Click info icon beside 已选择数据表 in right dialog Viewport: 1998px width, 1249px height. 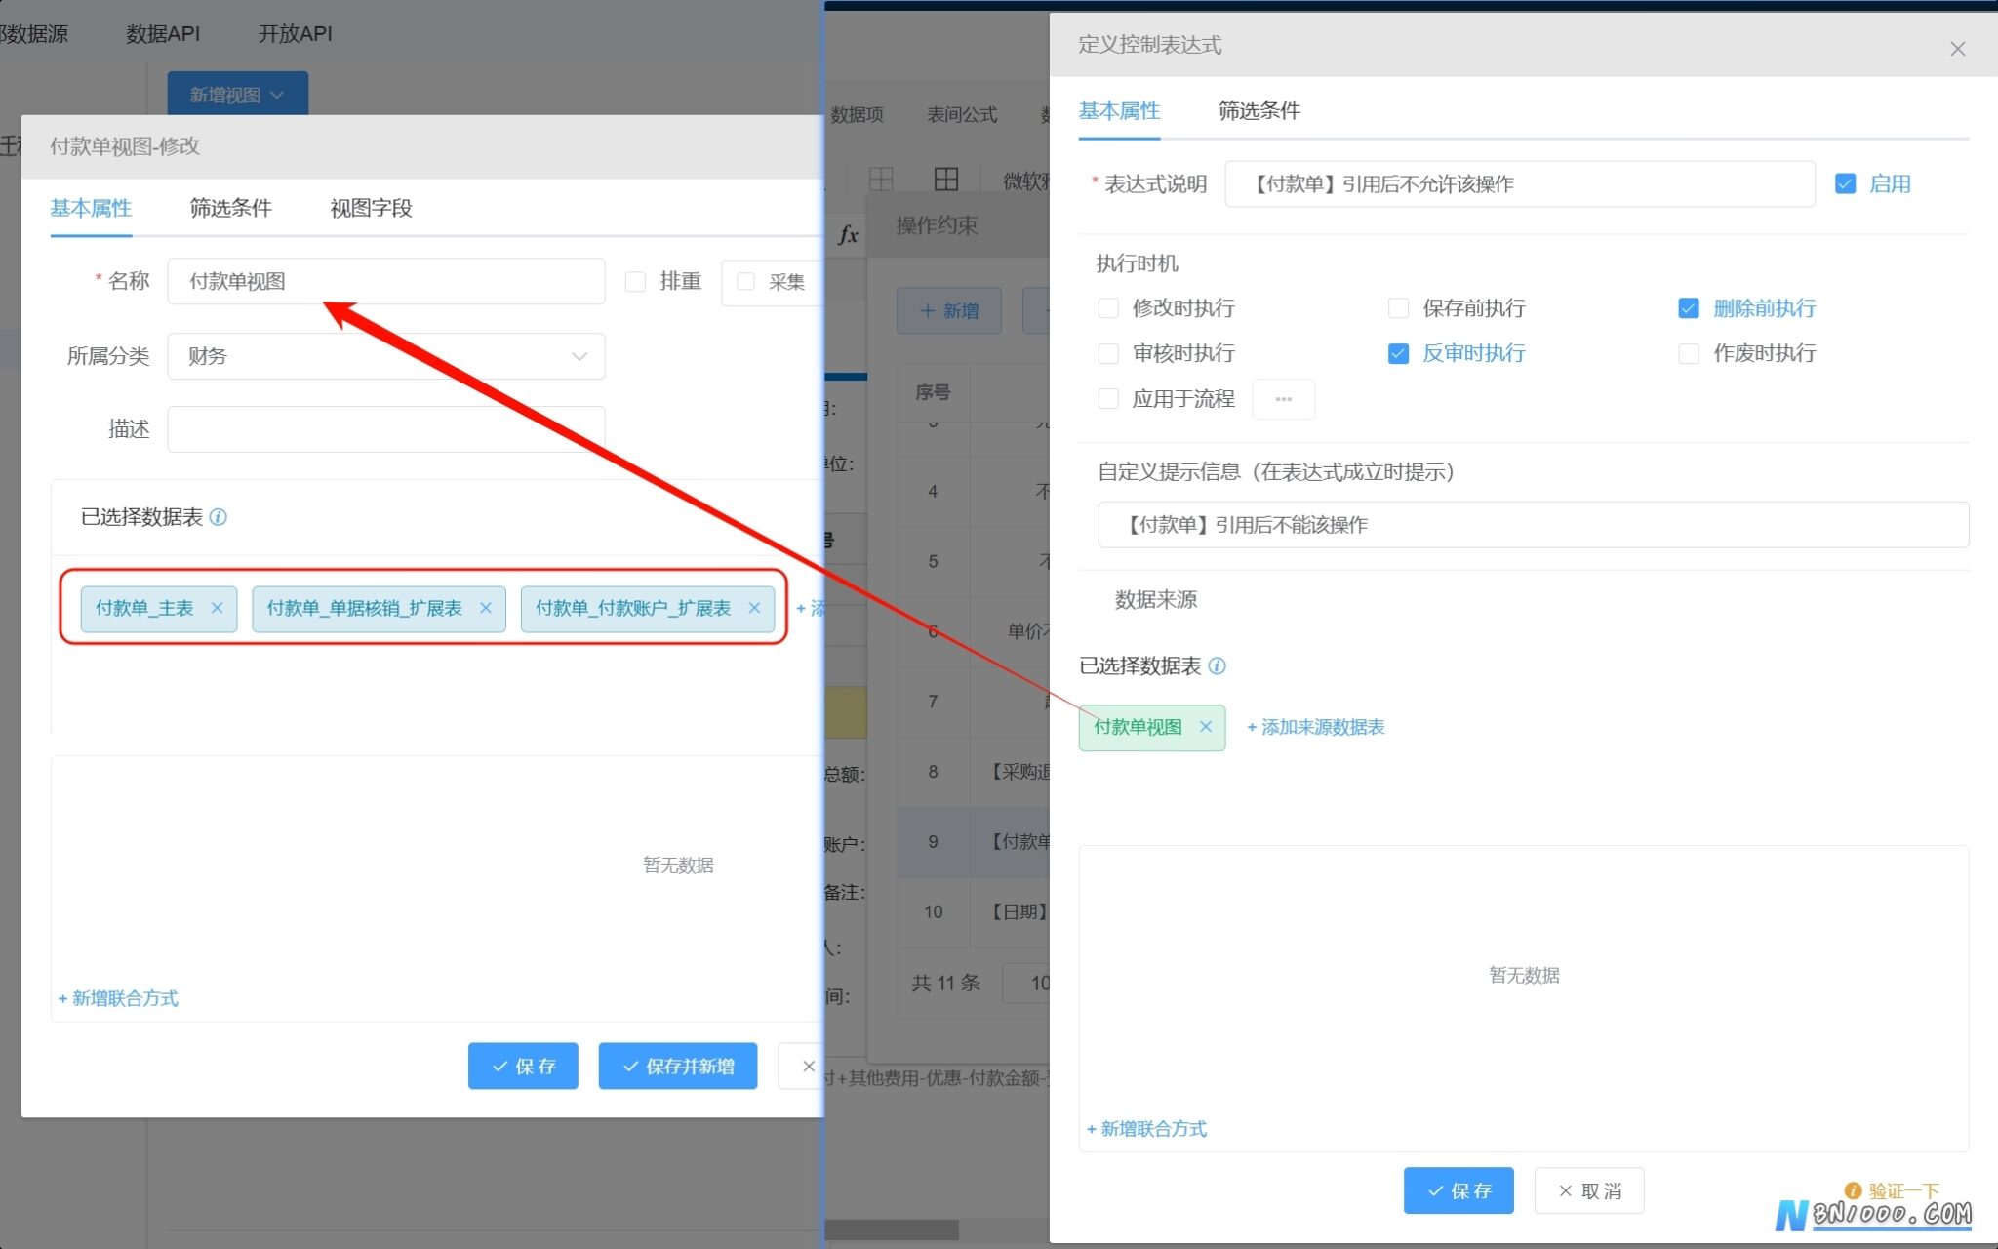pyautogui.click(x=1218, y=666)
